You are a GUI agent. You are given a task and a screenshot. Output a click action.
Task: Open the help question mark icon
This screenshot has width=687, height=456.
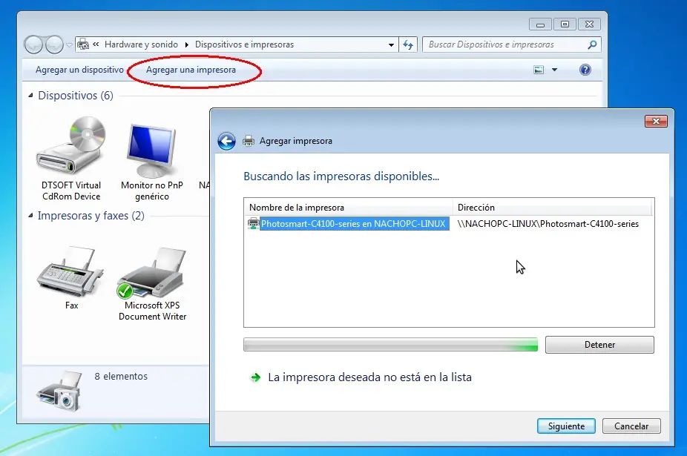pos(585,70)
